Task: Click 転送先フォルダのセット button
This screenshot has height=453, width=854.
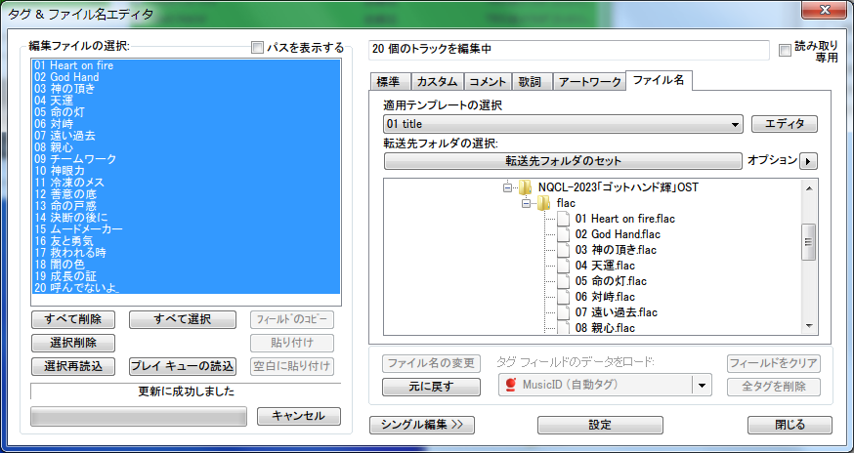Action: (x=563, y=161)
